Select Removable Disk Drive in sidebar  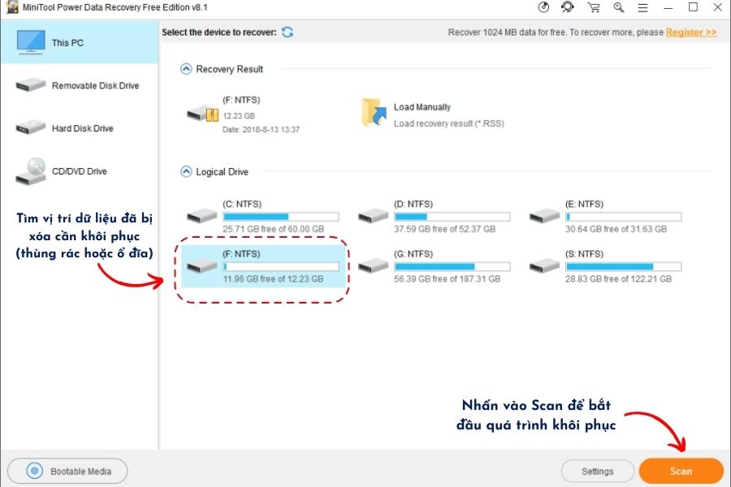tap(79, 84)
